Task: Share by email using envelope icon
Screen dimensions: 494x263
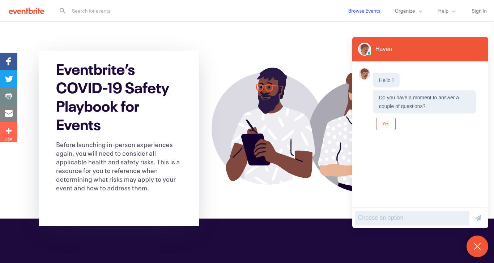Action: [9, 113]
